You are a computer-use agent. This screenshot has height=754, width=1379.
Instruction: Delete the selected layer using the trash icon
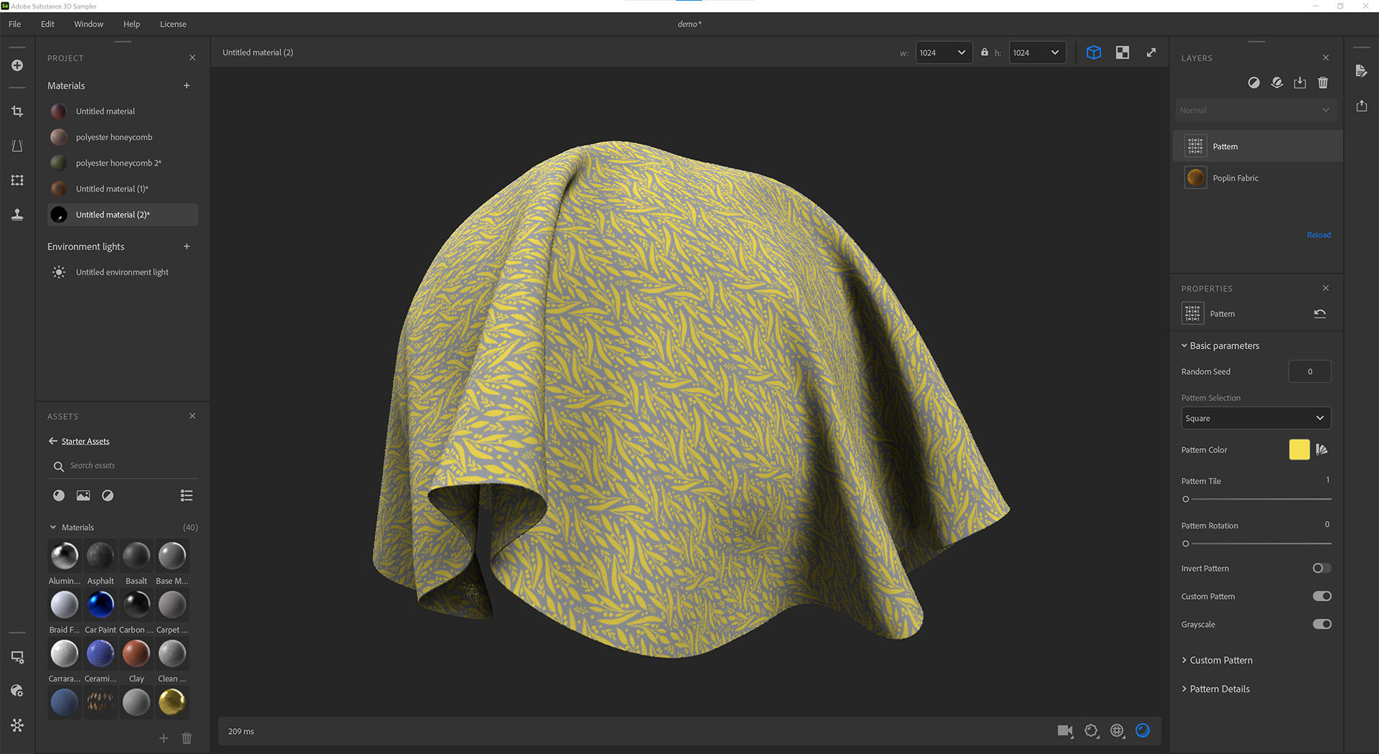click(x=1323, y=83)
